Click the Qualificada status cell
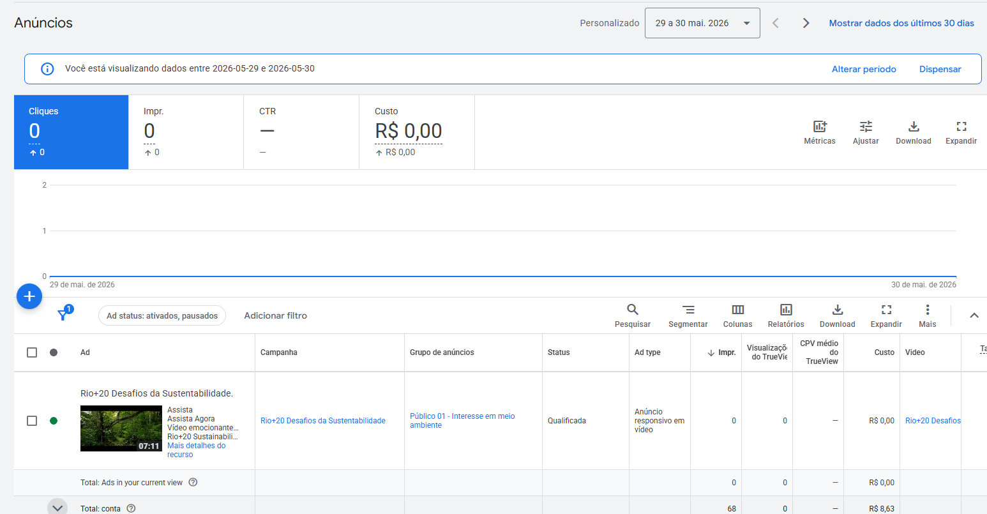 [567, 421]
